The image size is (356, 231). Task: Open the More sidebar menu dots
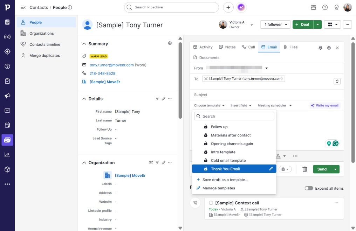pos(7,184)
